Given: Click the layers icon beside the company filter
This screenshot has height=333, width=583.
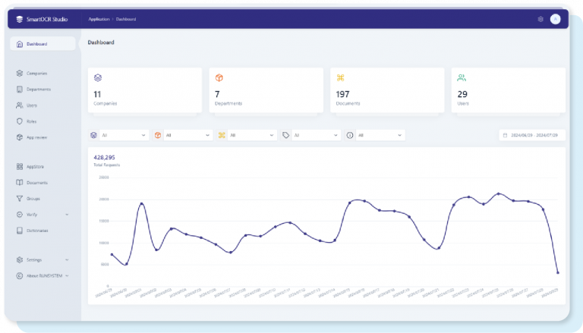Looking at the screenshot, I should tap(93, 135).
